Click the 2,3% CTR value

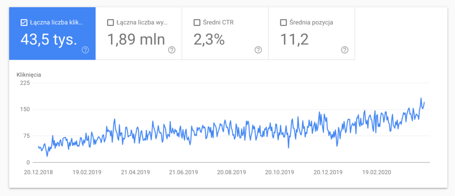pyautogui.click(x=209, y=40)
